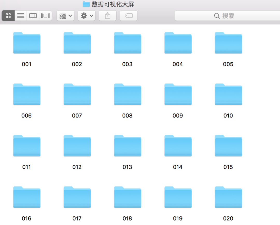Select folder icon 015

pyautogui.click(x=228, y=146)
